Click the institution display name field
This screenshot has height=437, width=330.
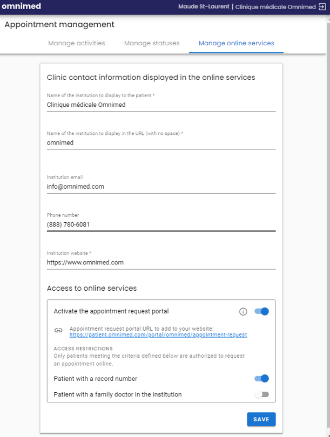coord(161,105)
